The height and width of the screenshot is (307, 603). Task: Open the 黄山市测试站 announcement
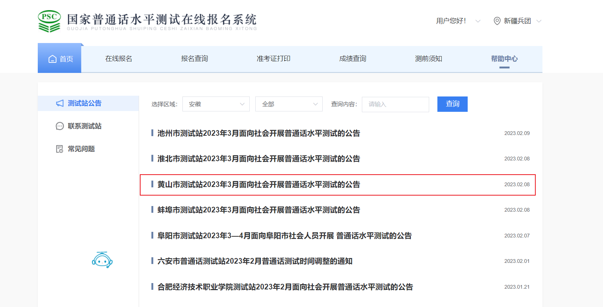tap(258, 184)
